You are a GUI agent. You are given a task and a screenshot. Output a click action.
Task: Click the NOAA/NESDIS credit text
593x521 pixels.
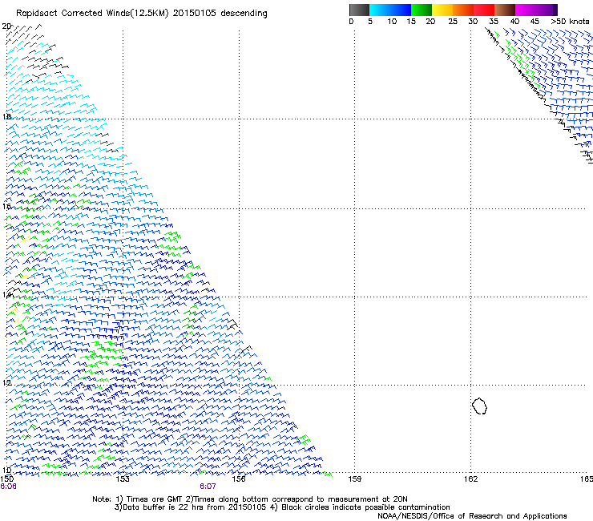[x=472, y=516]
